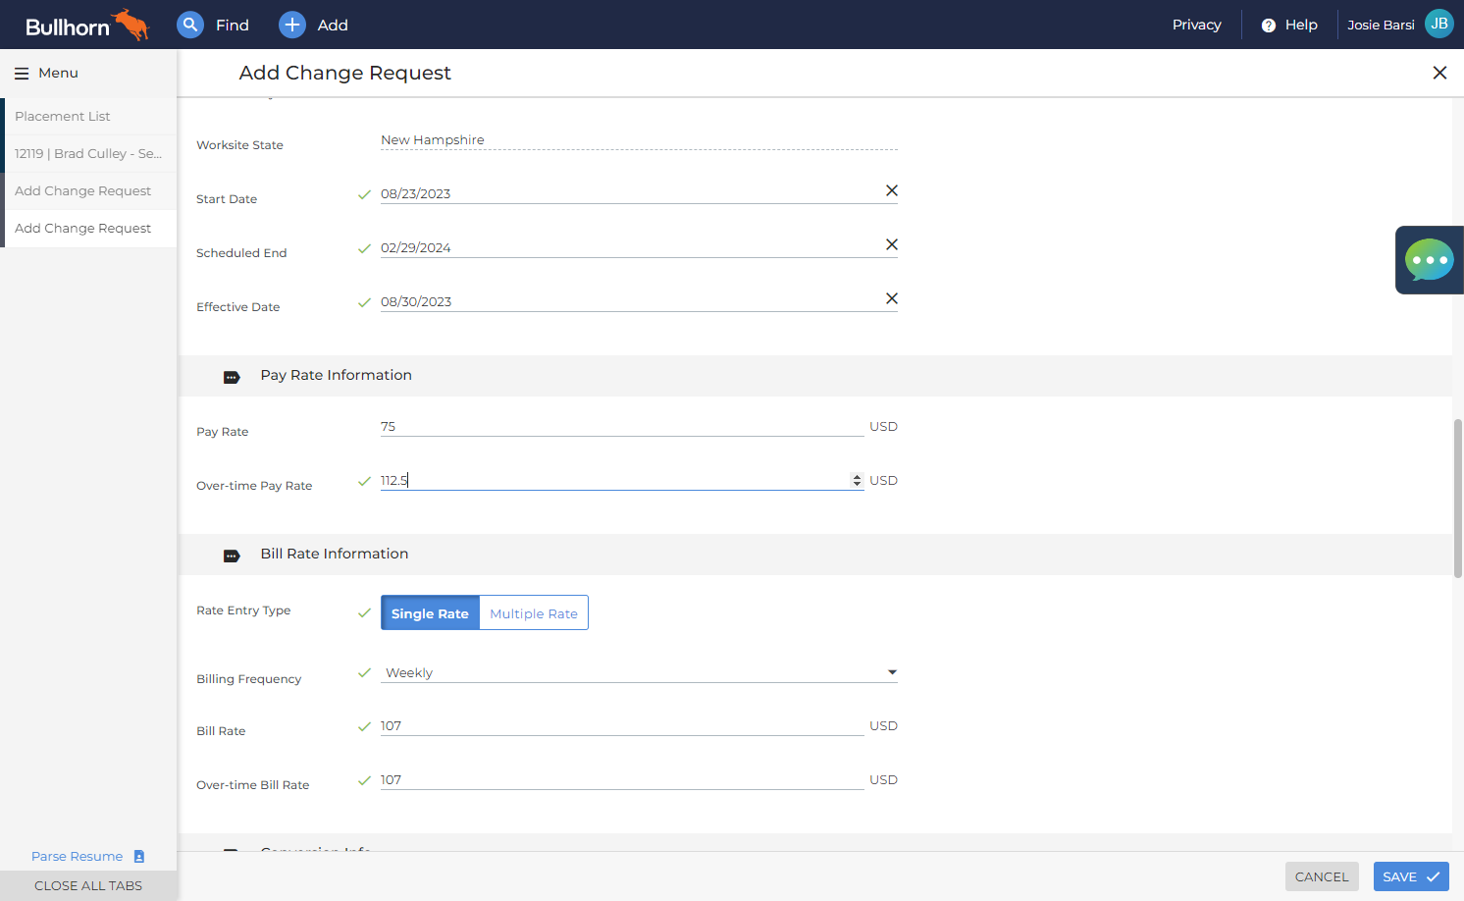This screenshot has width=1464, height=901.
Task: Click the Privacy link
Action: [x=1197, y=25]
